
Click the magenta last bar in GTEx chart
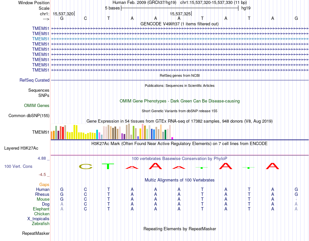pyautogui.click(x=172, y=138)
